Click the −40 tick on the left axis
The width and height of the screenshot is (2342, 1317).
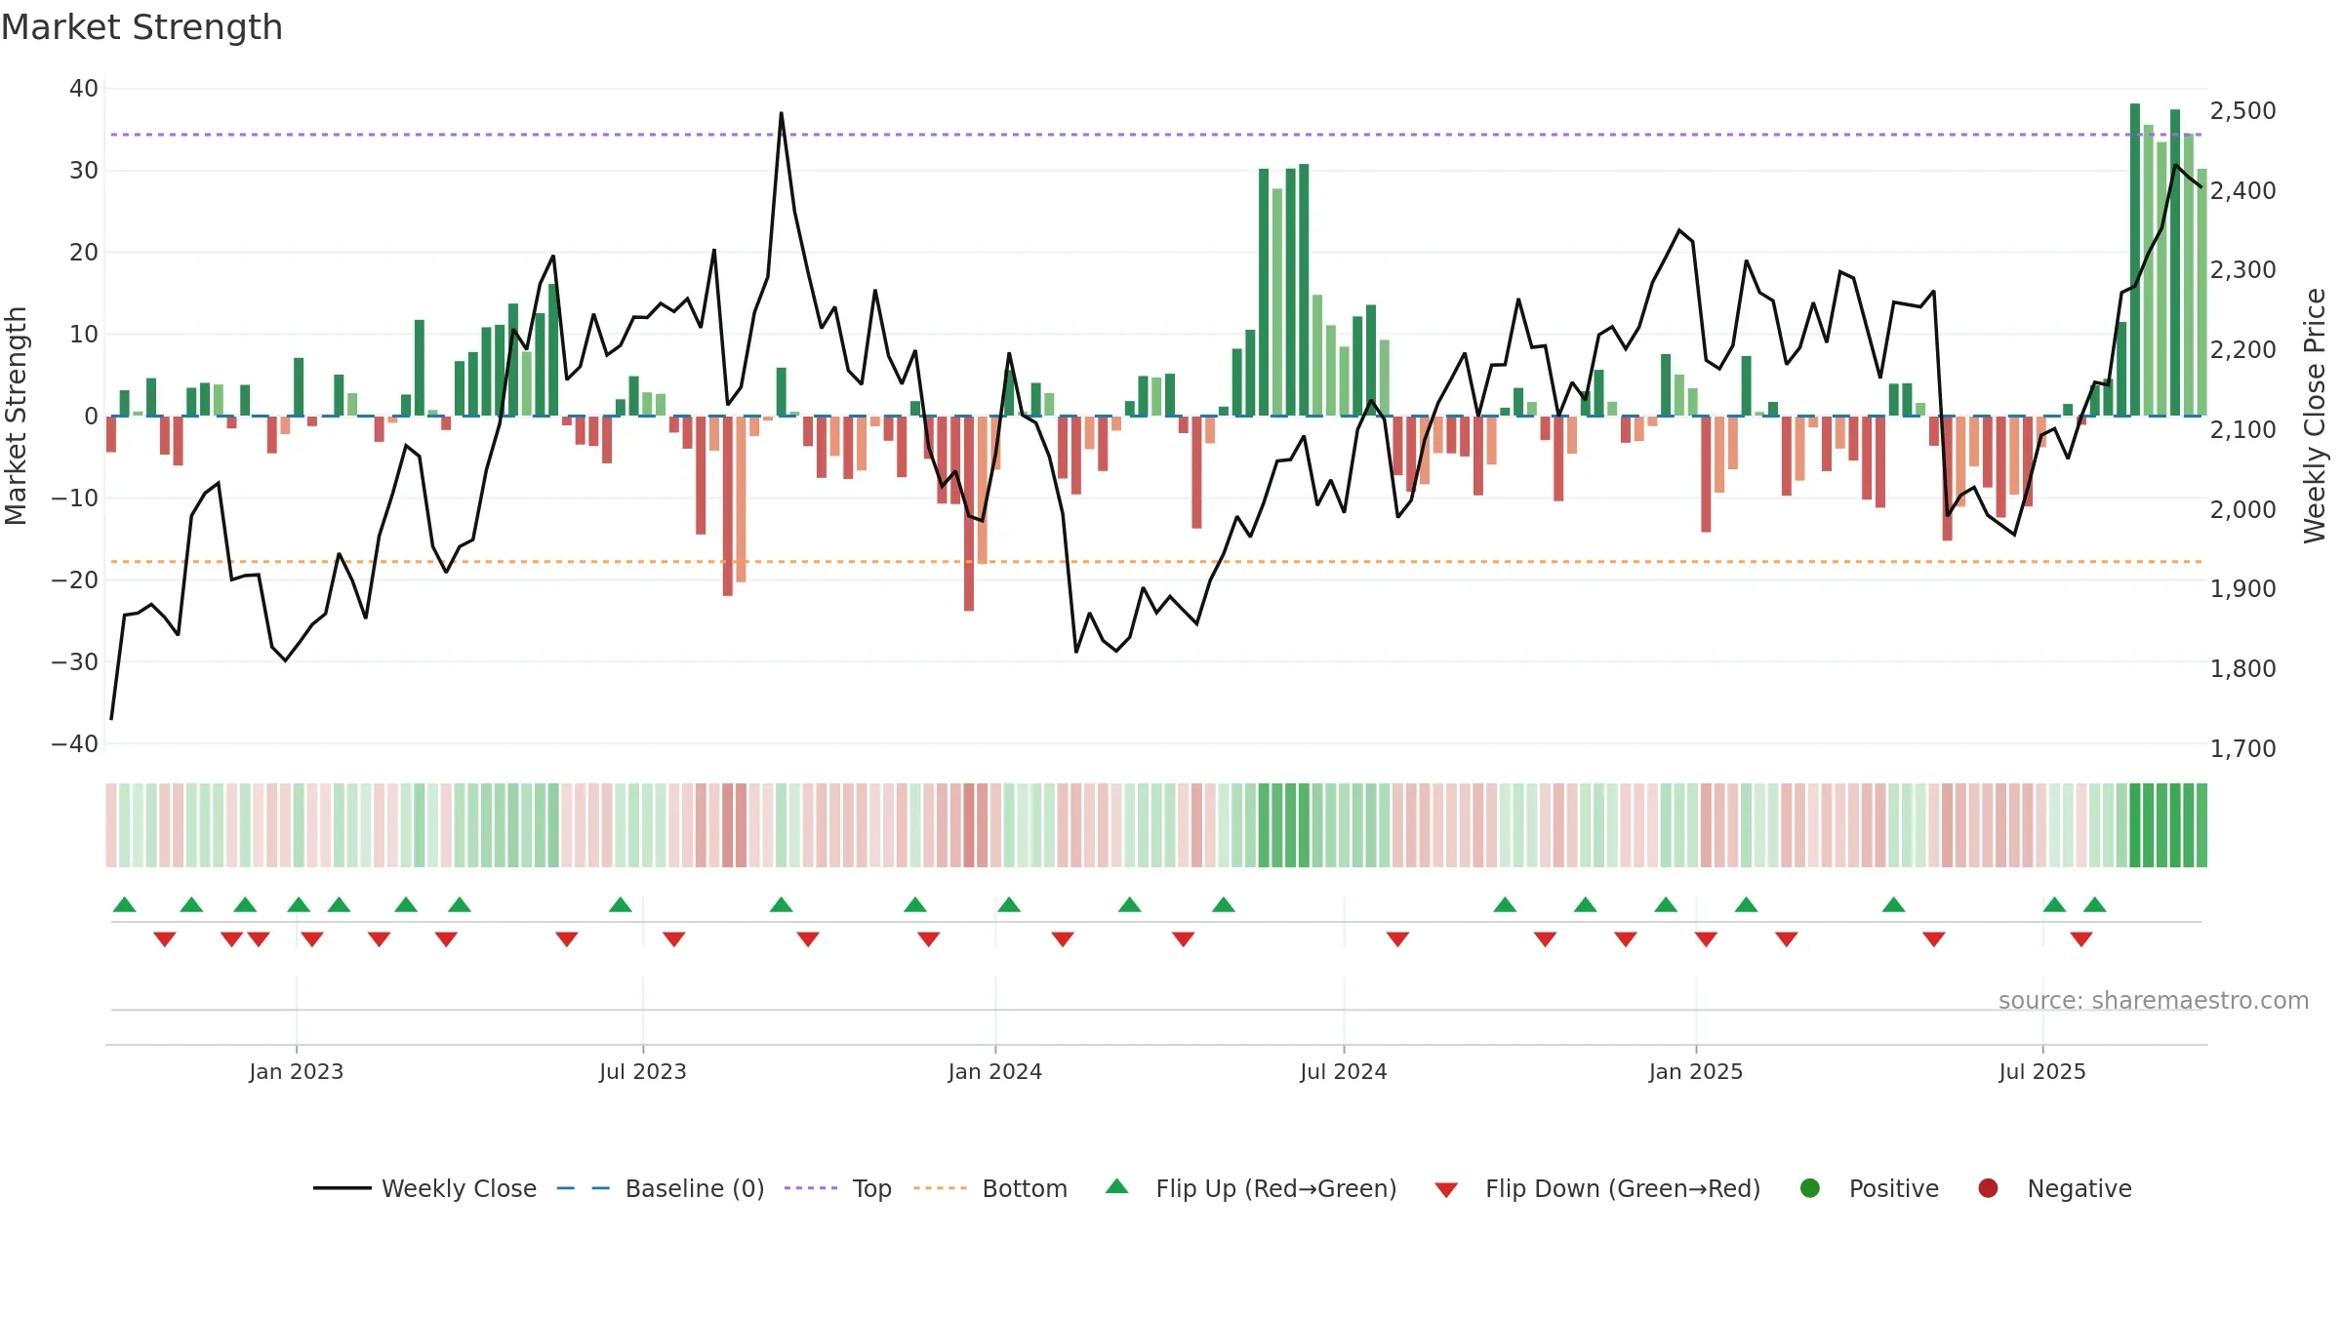pos(75,744)
